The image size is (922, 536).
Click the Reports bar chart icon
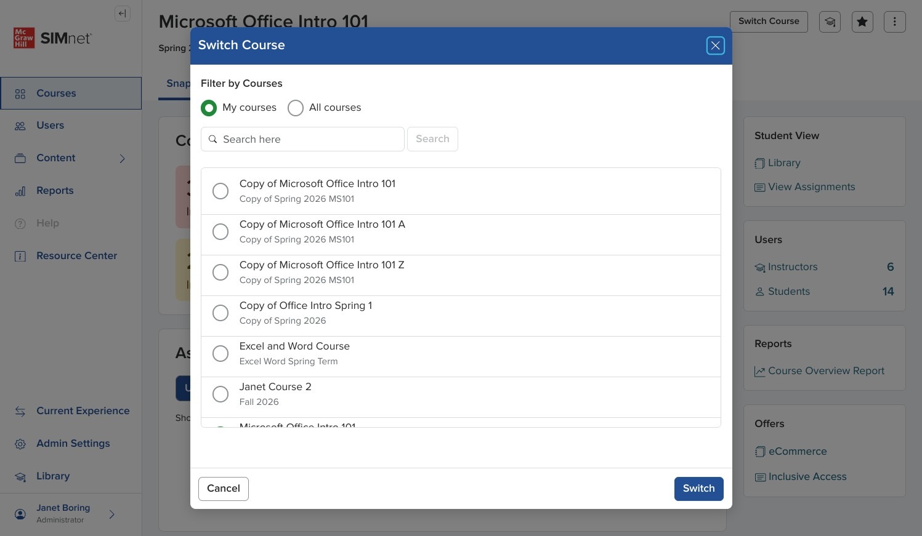tap(20, 191)
